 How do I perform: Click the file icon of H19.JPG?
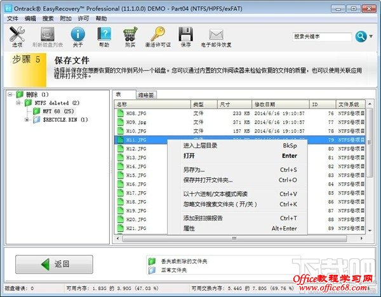(x=121, y=210)
